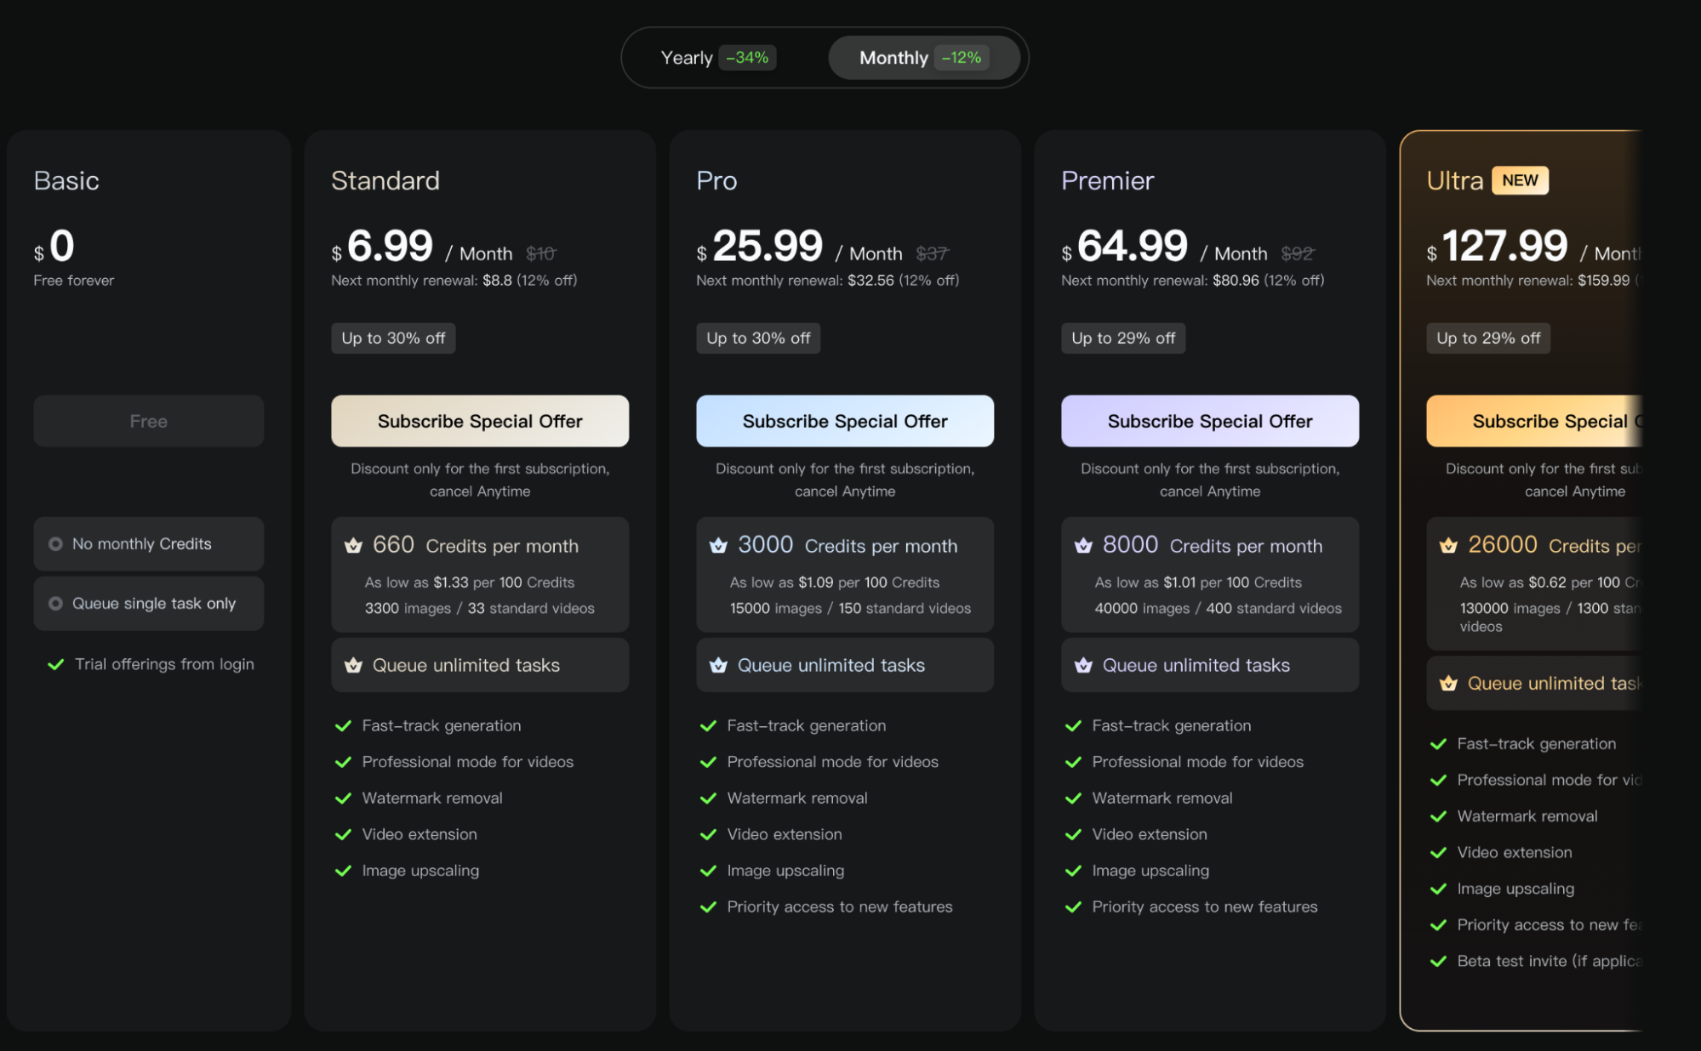
Task: Subscribe to Standard plan special offer
Action: coord(480,421)
